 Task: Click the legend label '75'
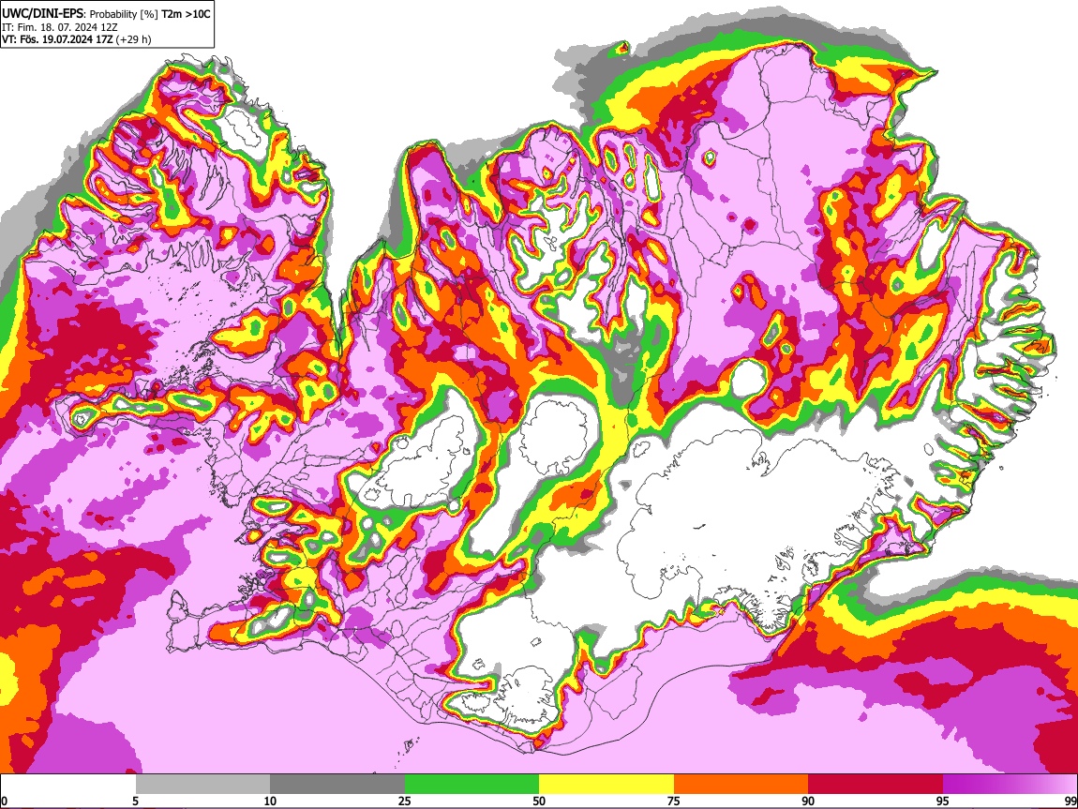coord(674,801)
